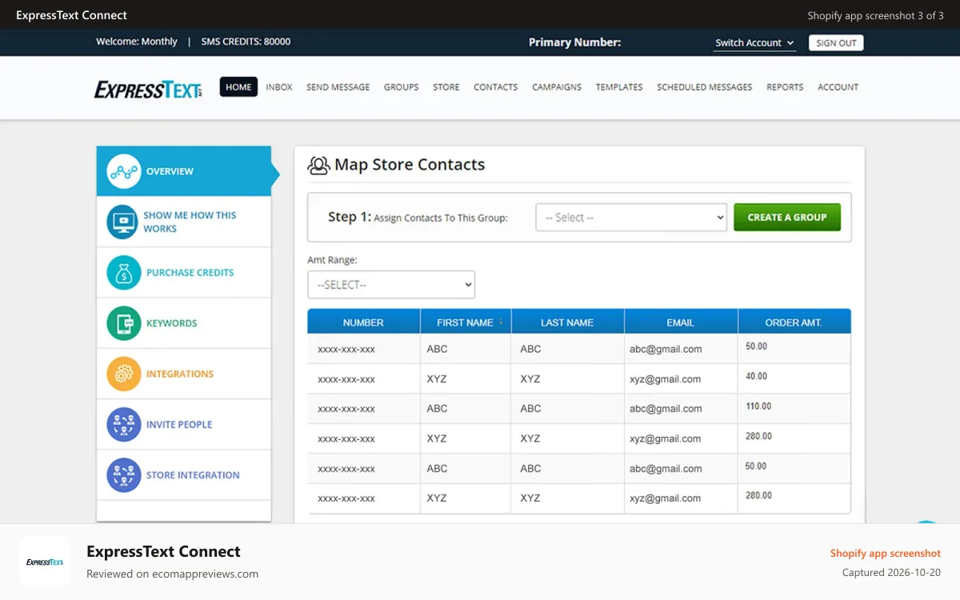This screenshot has height=600, width=960.
Task: Click the Show Me How monitor icon
Action: point(123,222)
